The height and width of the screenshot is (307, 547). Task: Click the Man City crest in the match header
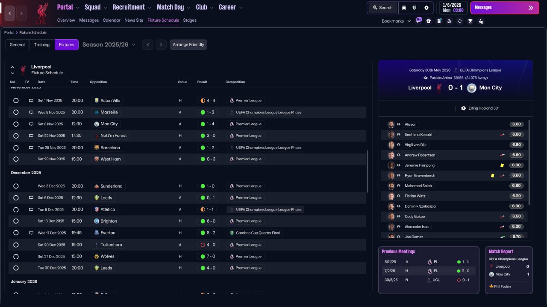click(x=471, y=88)
